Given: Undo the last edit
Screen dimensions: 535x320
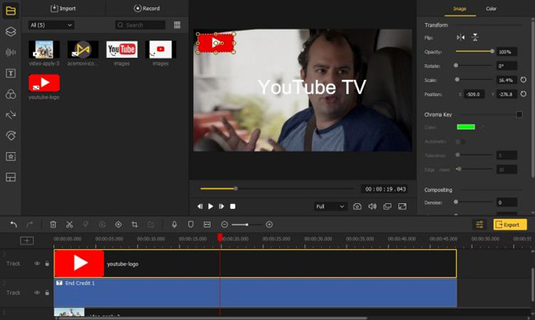Looking at the screenshot, I should pos(13,225).
